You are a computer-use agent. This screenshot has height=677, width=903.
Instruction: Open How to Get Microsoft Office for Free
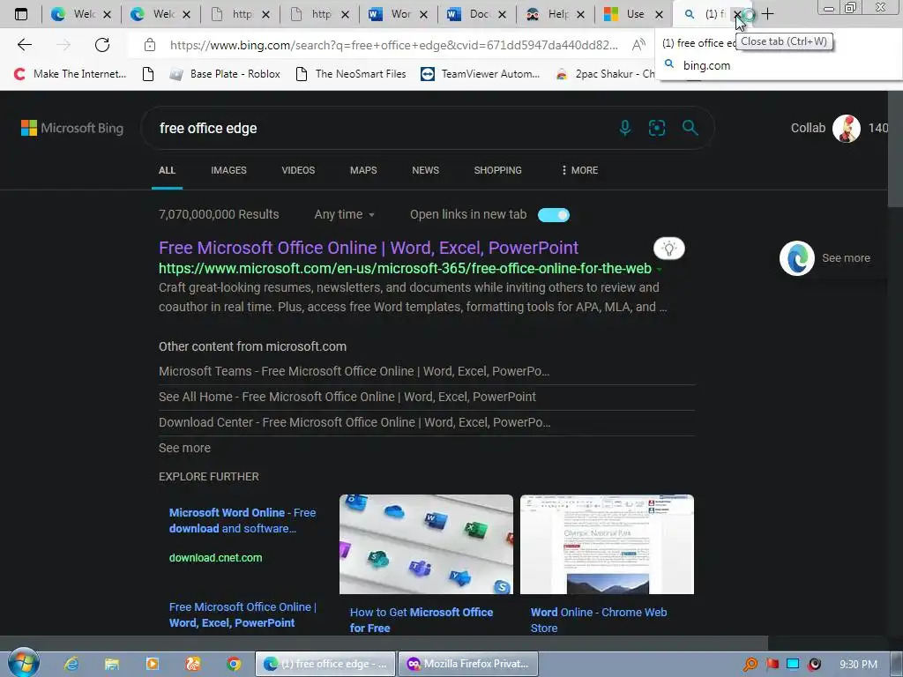click(x=421, y=620)
